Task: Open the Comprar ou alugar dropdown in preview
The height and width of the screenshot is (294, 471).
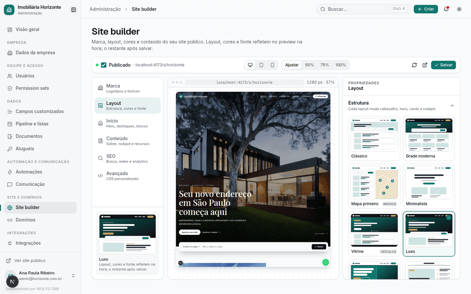Action: point(191,247)
